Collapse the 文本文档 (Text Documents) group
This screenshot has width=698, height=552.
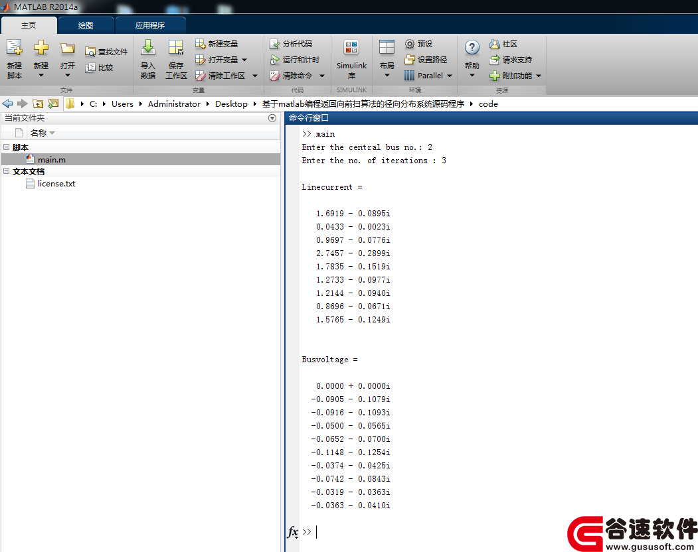[6, 171]
